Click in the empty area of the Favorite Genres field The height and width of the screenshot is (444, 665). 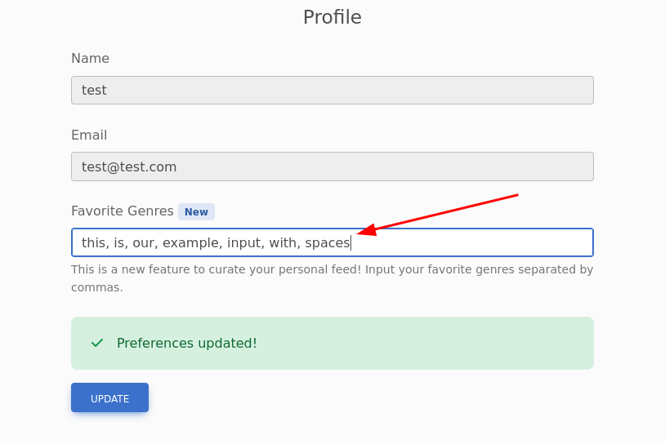474,242
